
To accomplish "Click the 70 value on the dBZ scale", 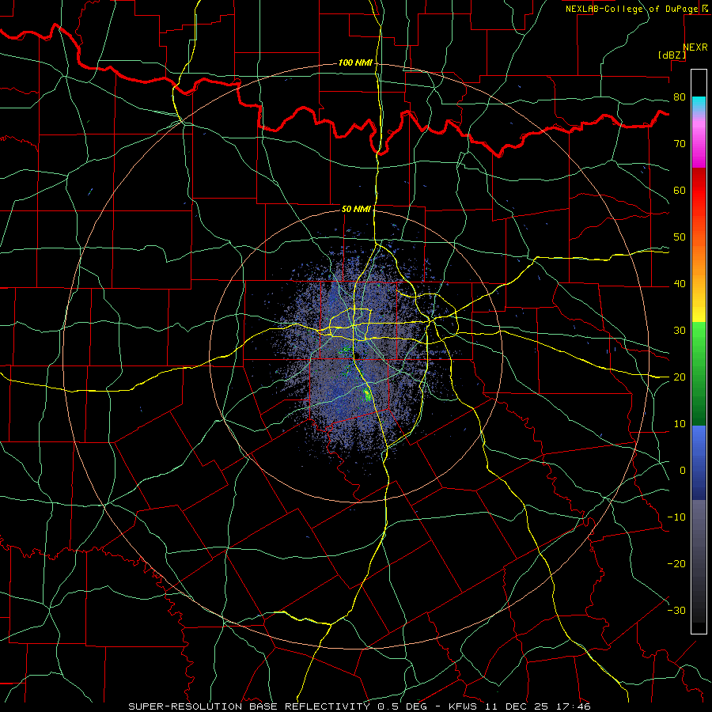I will [x=680, y=144].
